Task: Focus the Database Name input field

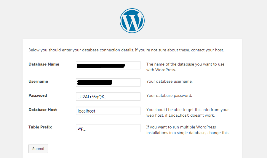Action: click(108, 65)
